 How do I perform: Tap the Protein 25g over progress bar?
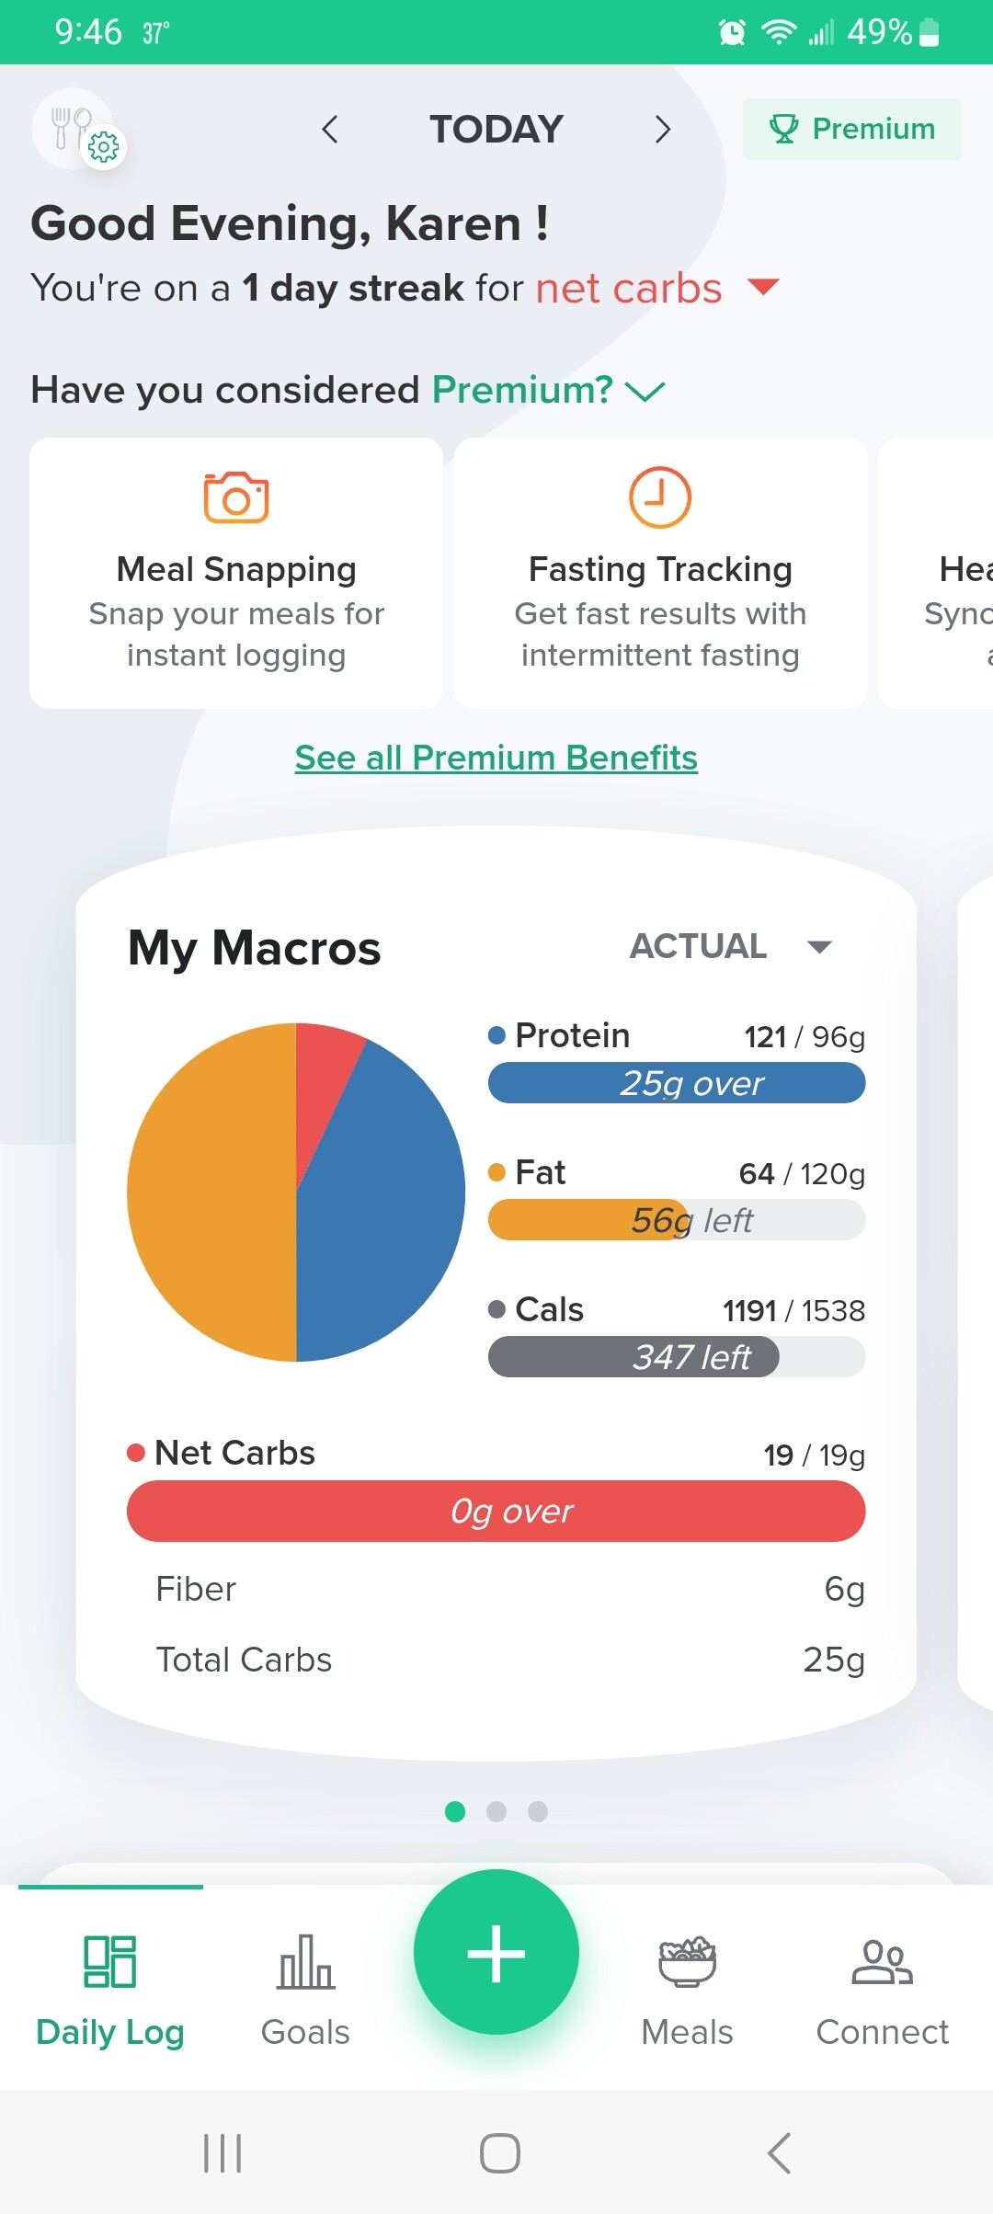tap(677, 1083)
